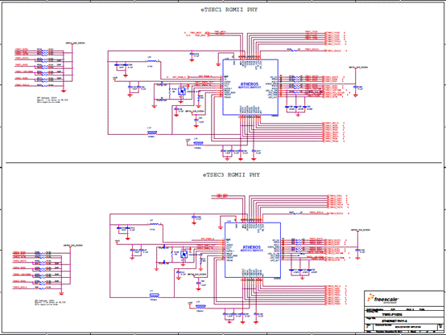The image size is (446, 335).
Task: Select inductor L20 near upper PHY chip
Action: (x=152, y=61)
